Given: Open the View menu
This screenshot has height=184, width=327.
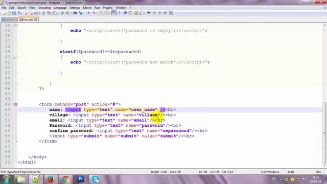Looking at the screenshot, I should (x=32, y=8).
